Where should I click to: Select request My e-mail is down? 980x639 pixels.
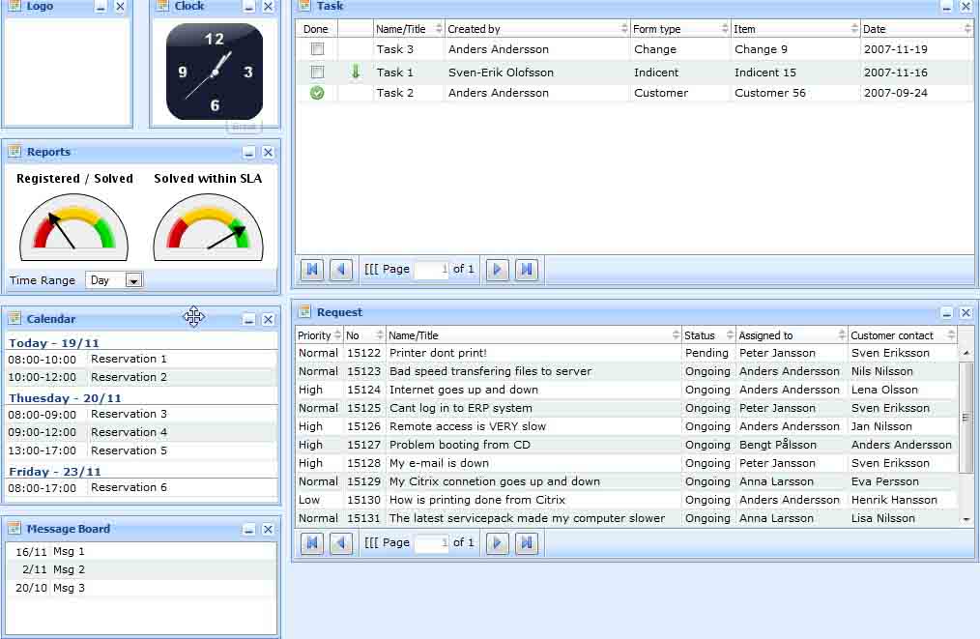[x=626, y=463]
